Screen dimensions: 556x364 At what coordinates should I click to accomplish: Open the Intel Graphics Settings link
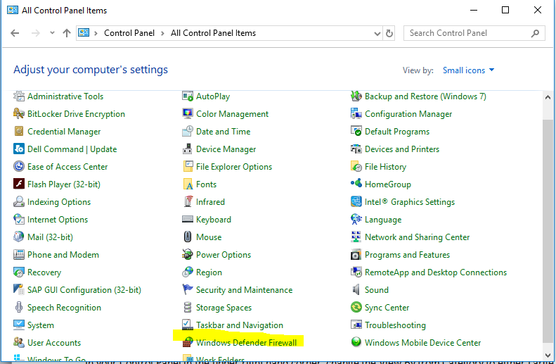[410, 201]
